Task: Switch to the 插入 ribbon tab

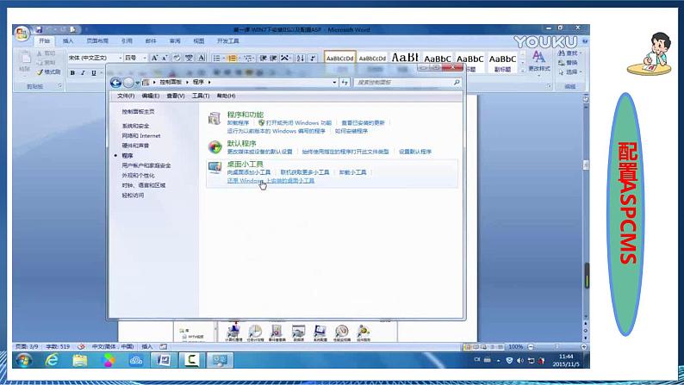Action: 68,41
